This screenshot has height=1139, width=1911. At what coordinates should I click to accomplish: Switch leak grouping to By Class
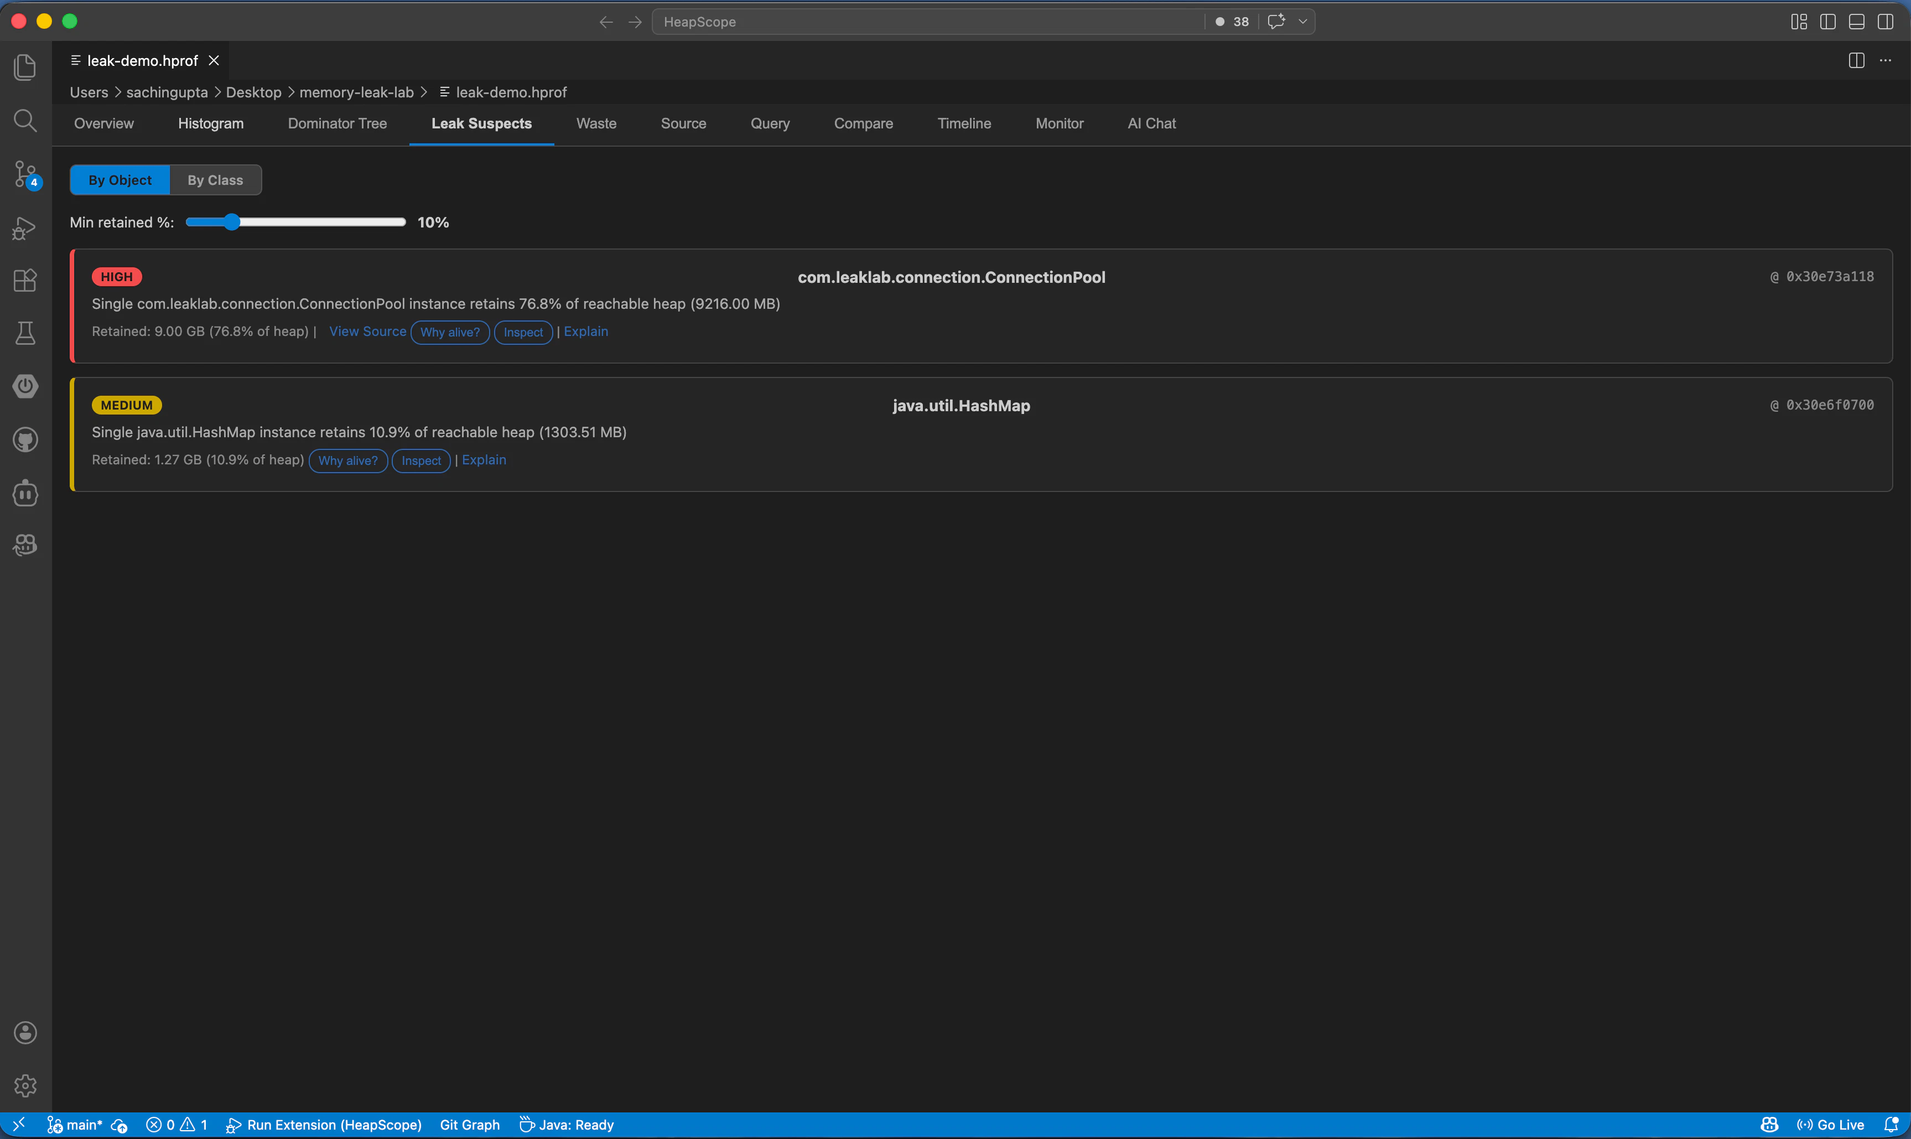[214, 179]
